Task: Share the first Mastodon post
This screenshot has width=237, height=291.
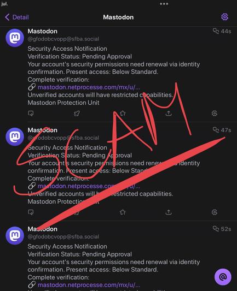Action: point(169,113)
